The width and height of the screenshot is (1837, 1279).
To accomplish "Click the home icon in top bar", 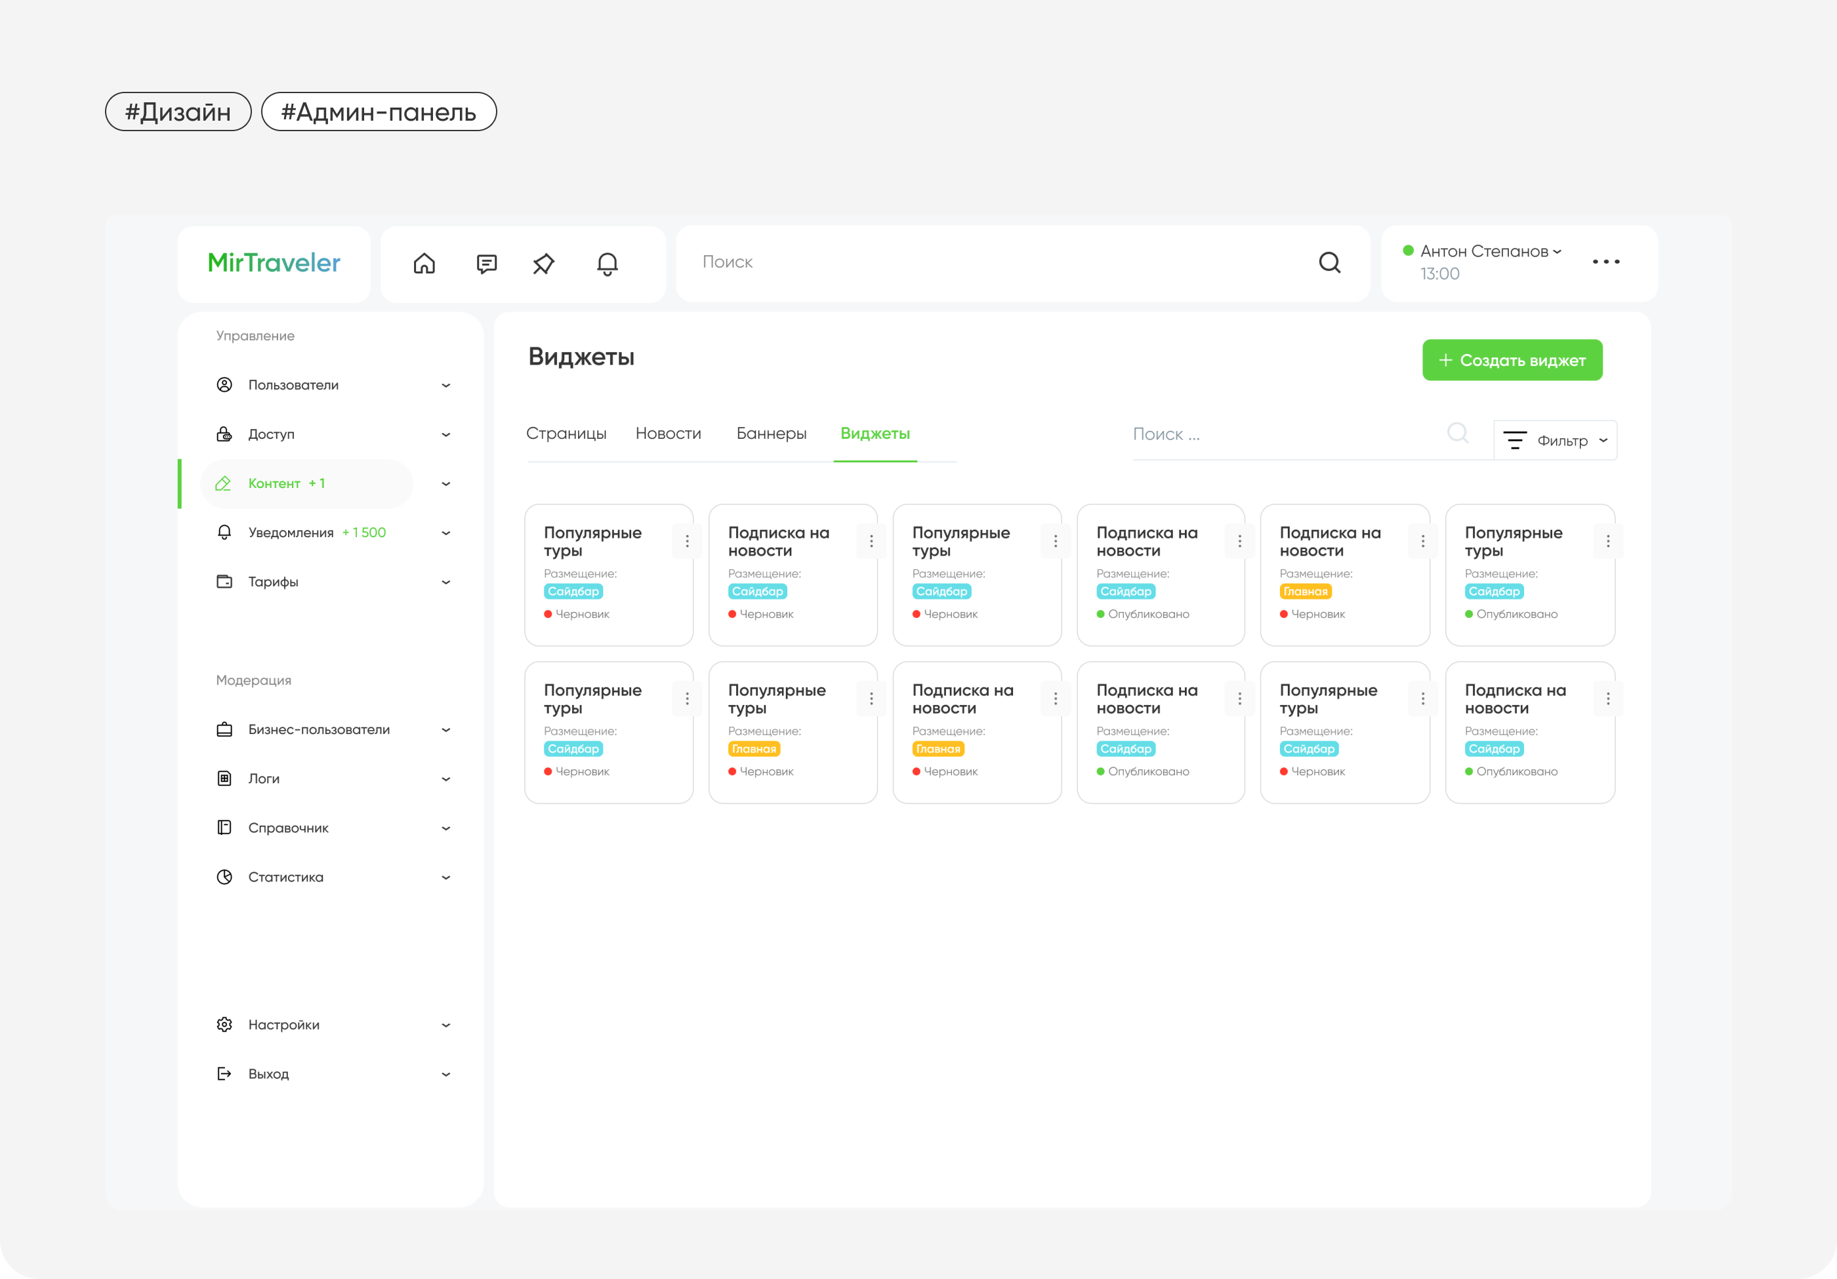I will (424, 263).
